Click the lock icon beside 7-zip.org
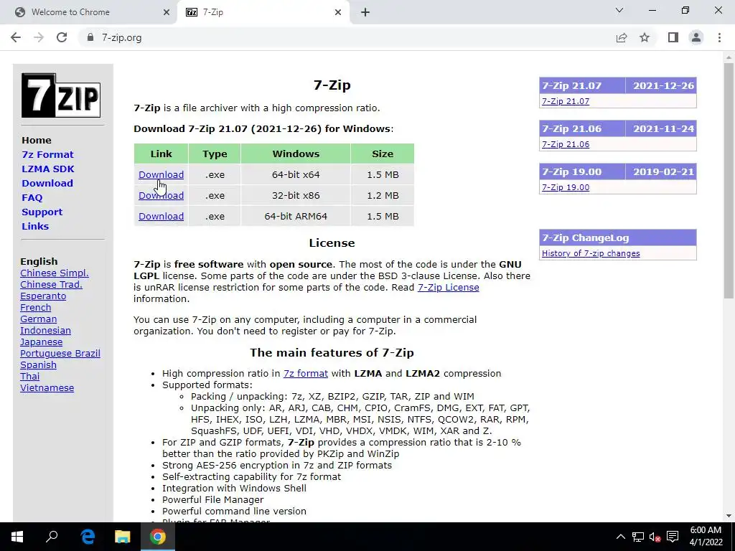735x551 pixels. pos(90,37)
